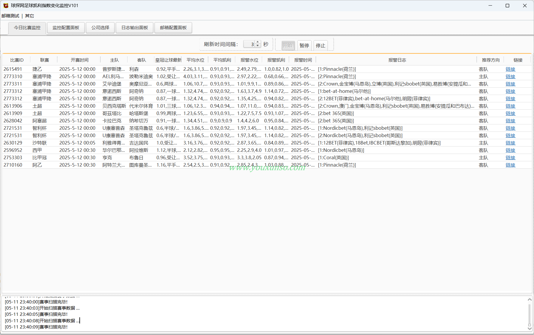Select home team 贝西克塔斯 cell
The width and height of the screenshot is (534, 335).
click(x=114, y=106)
